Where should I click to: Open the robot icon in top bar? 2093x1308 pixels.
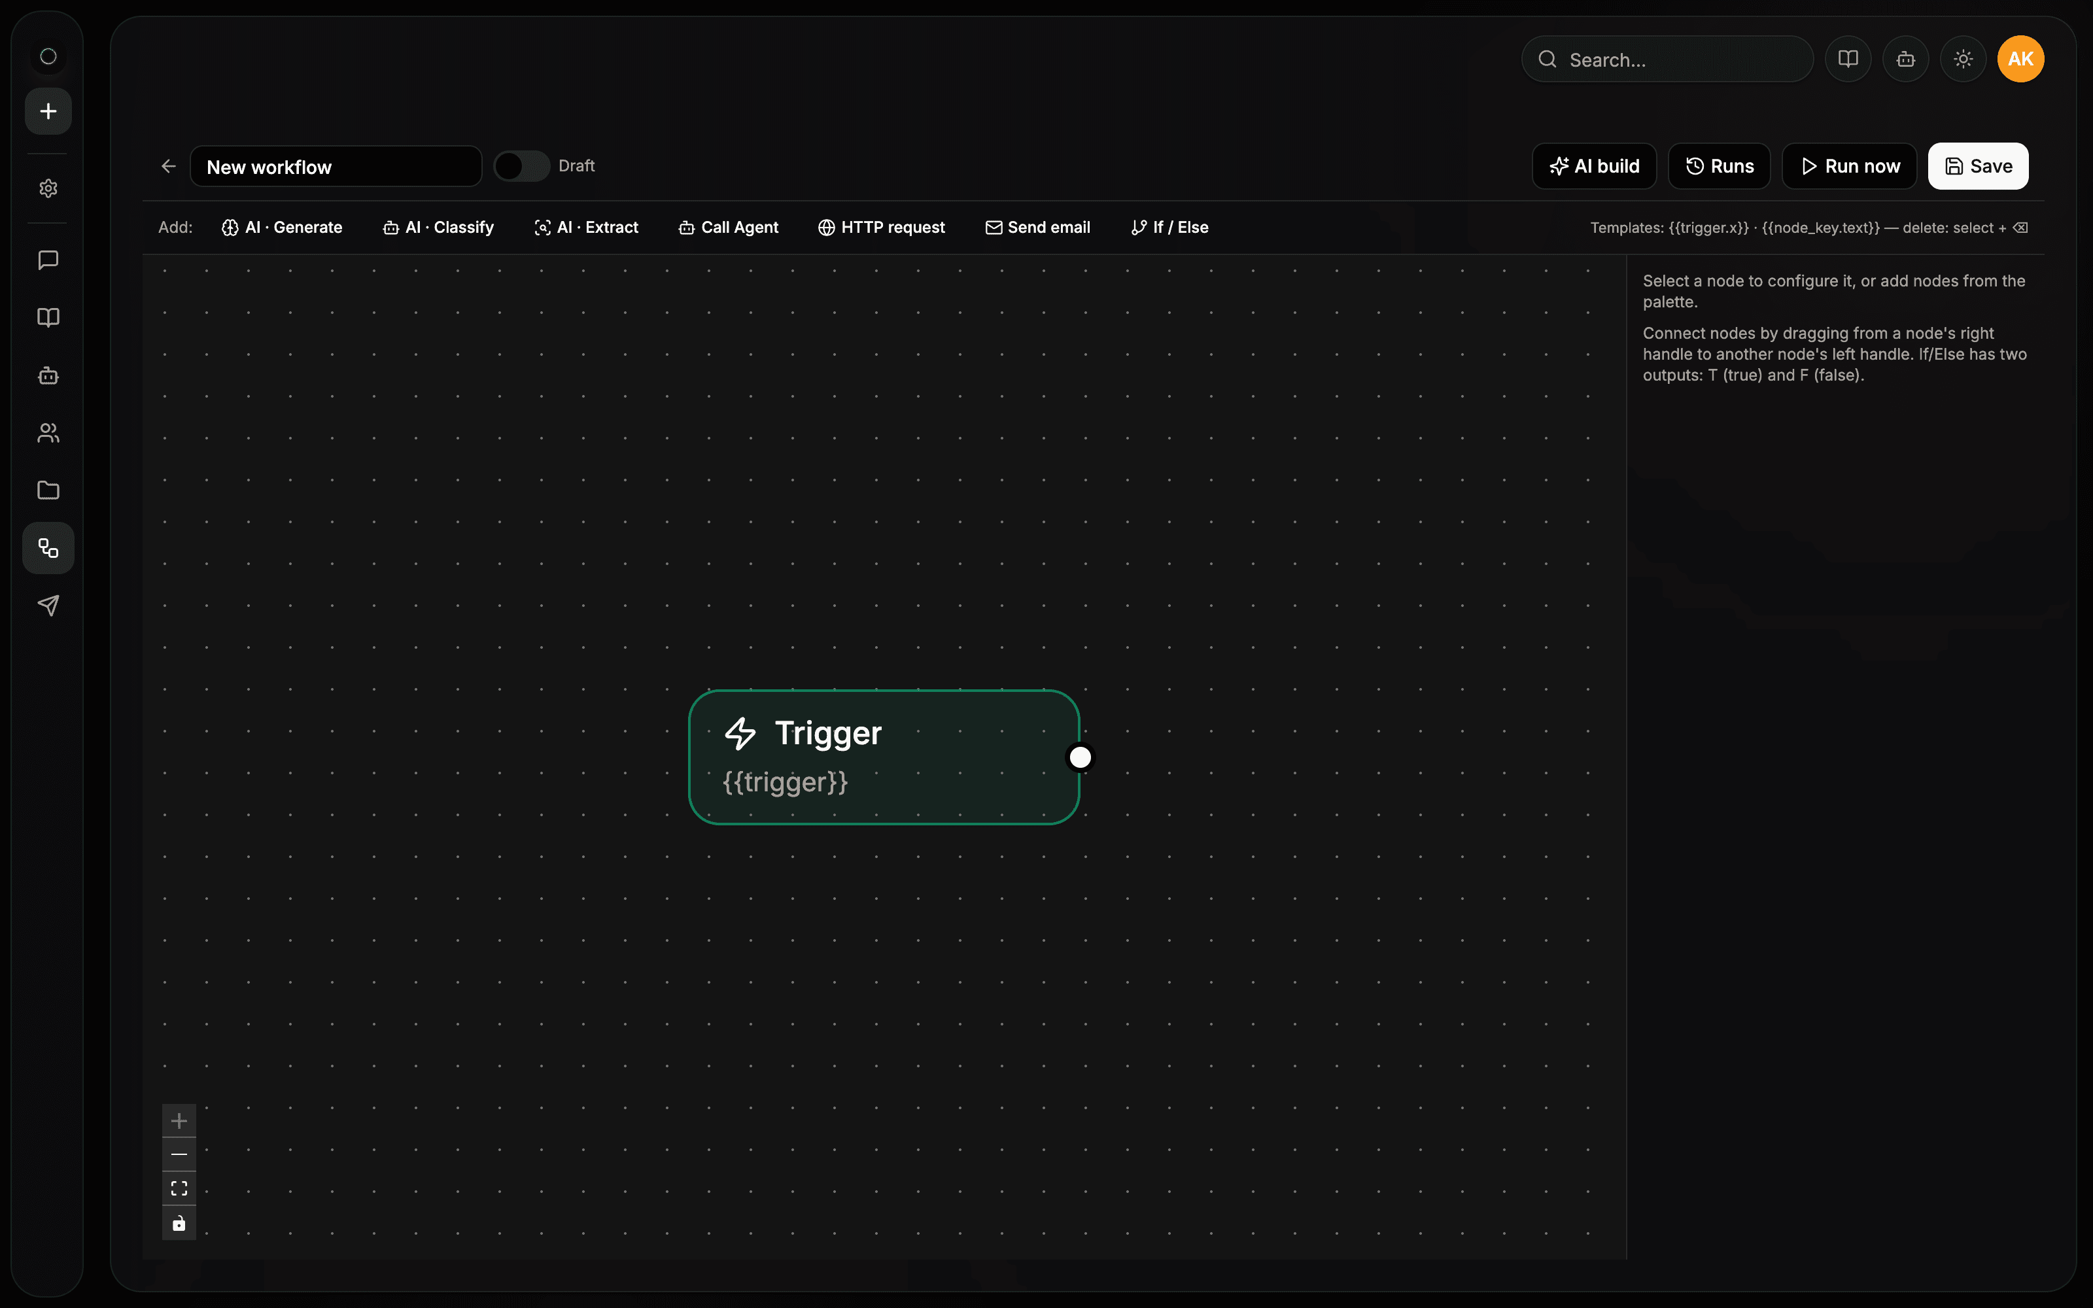click(1905, 59)
